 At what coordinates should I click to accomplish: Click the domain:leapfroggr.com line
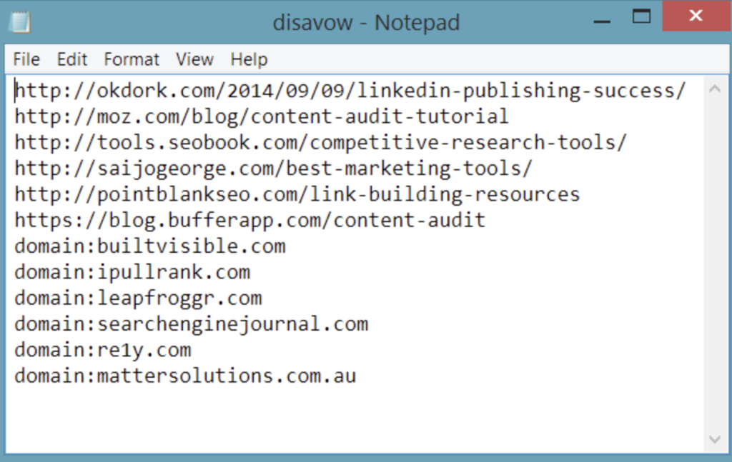(x=138, y=298)
